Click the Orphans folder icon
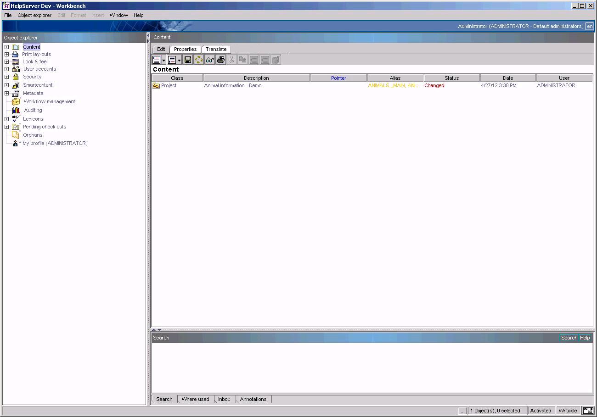The image size is (597, 417). coord(16,135)
